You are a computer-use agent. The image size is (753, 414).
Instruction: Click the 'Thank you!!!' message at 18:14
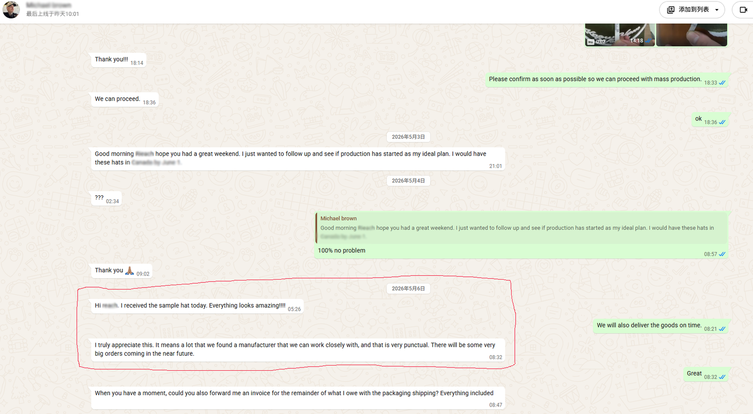coord(118,60)
